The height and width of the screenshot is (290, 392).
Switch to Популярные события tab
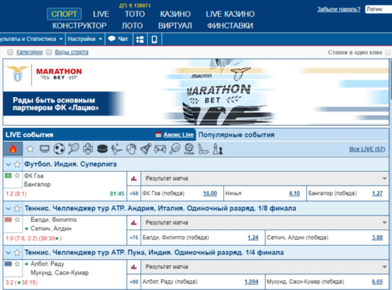coord(236,135)
